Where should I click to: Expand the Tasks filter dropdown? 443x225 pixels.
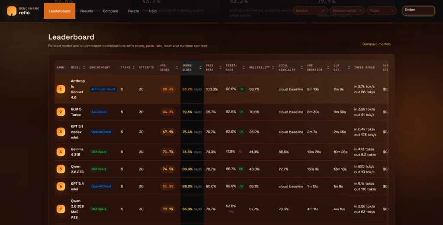coord(382,10)
